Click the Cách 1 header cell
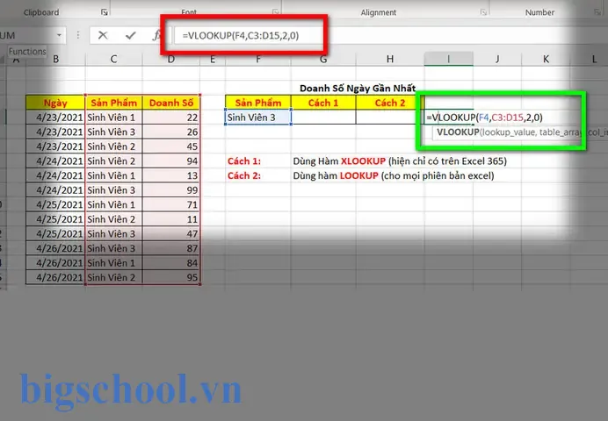This screenshot has height=421, width=608. point(323,103)
